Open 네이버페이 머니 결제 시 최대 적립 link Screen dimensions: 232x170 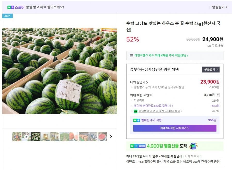point(160,111)
